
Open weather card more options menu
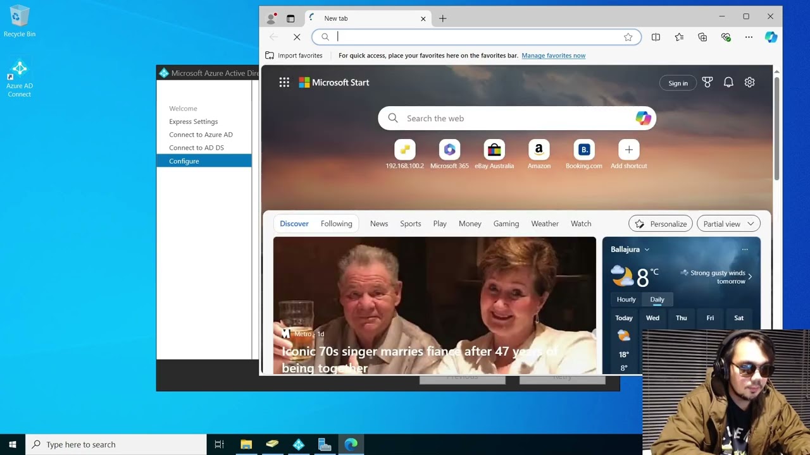tap(745, 250)
